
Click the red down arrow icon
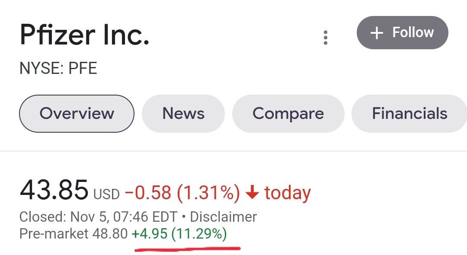[x=252, y=193]
